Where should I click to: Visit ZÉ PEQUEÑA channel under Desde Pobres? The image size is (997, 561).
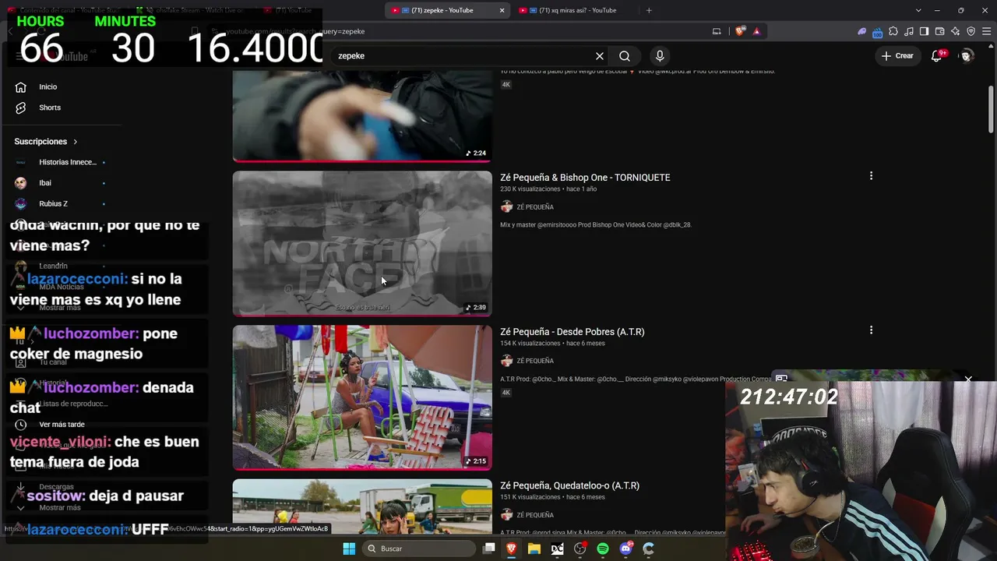pos(535,361)
